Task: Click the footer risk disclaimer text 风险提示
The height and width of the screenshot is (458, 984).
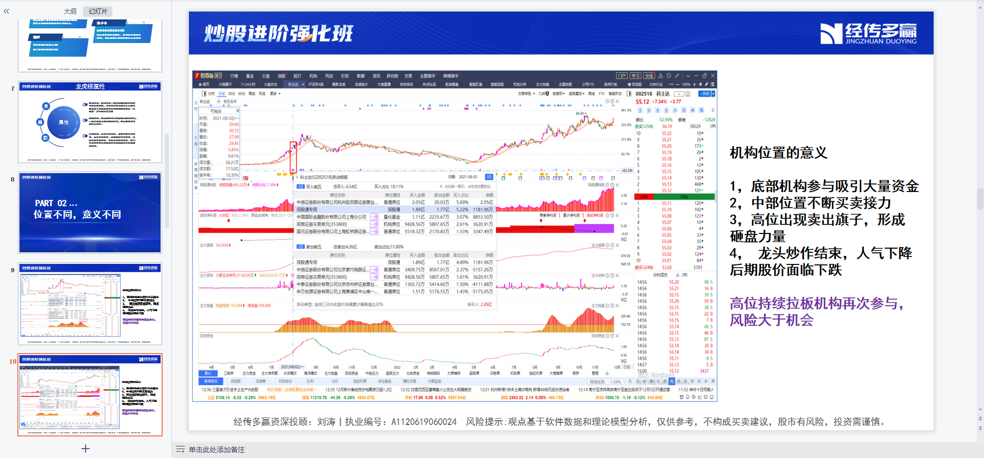Action: click(676, 422)
